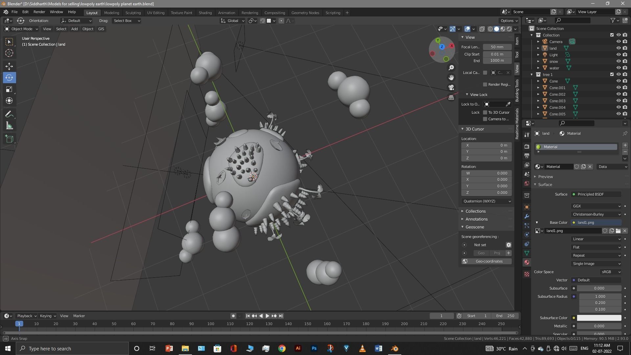Open the viewport Add menu

74,29
